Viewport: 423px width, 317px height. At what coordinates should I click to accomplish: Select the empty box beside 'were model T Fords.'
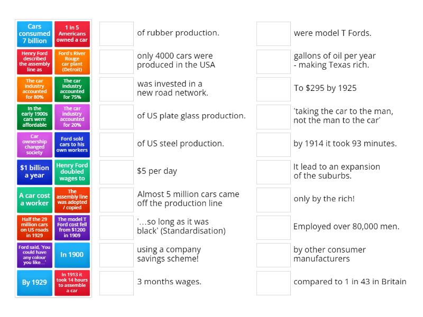[273, 34]
